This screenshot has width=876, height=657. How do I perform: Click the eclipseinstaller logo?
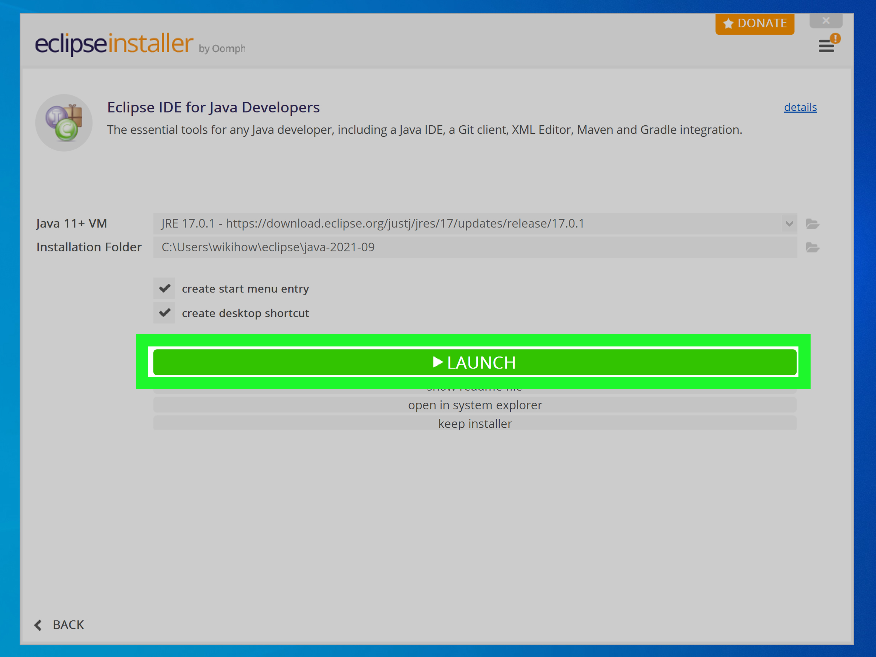coord(114,44)
